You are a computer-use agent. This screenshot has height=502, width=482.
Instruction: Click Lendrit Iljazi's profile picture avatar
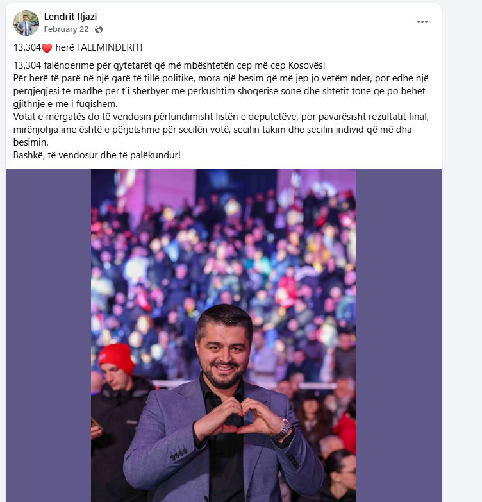26,23
